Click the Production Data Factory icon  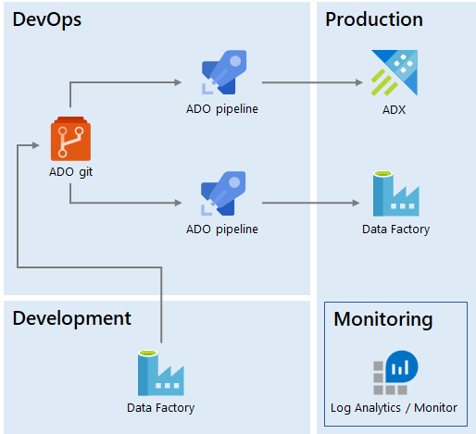(x=396, y=193)
